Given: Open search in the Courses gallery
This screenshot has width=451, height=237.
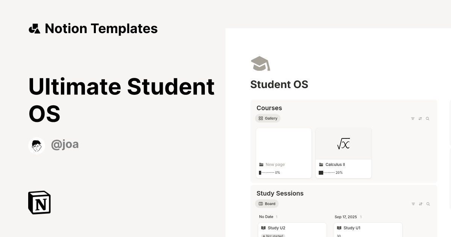Looking at the screenshot, I should pos(427,118).
